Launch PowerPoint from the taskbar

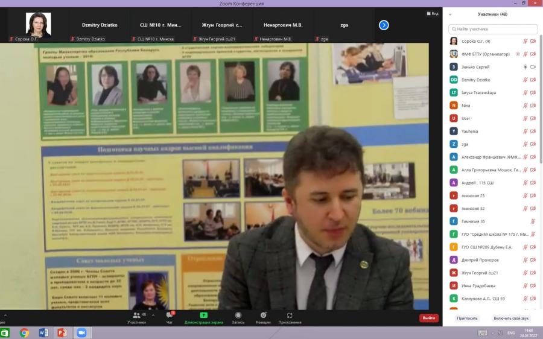point(62,333)
